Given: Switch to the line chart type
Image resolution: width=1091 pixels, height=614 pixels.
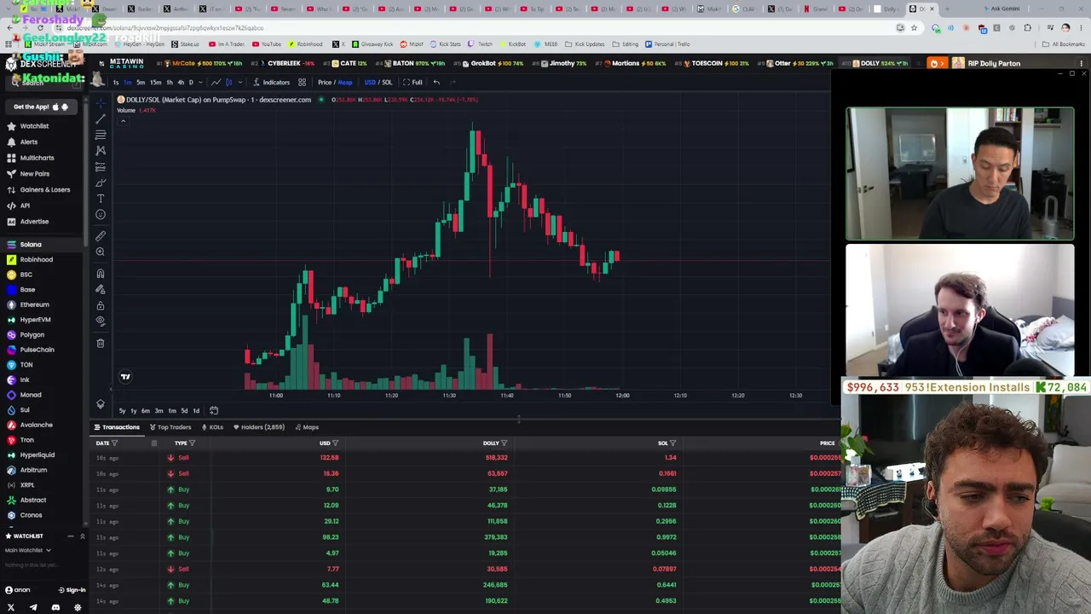Looking at the screenshot, I should click(216, 83).
